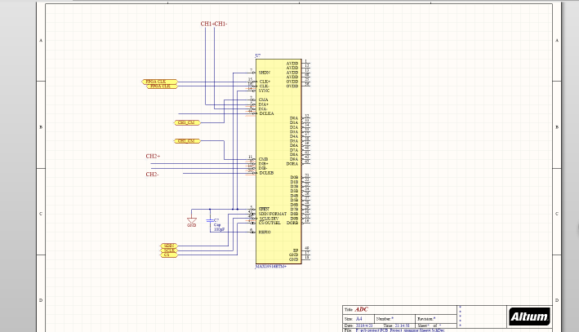Click the SDIN/FORMAT pin label
The height and width of the screenshot is (332, 579).
273,214
